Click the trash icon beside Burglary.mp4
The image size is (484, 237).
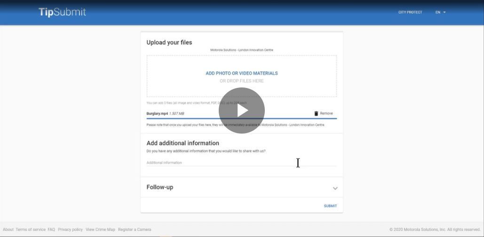(x=316, y=113)
